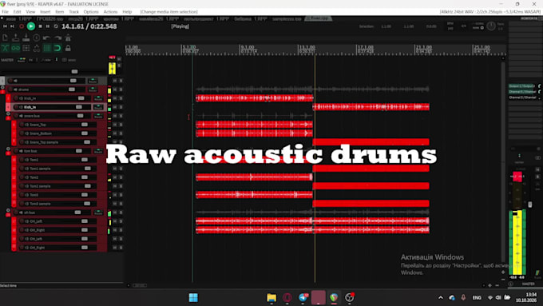Adjust playback rate knob
543x306 pixels.
[491, 26]
